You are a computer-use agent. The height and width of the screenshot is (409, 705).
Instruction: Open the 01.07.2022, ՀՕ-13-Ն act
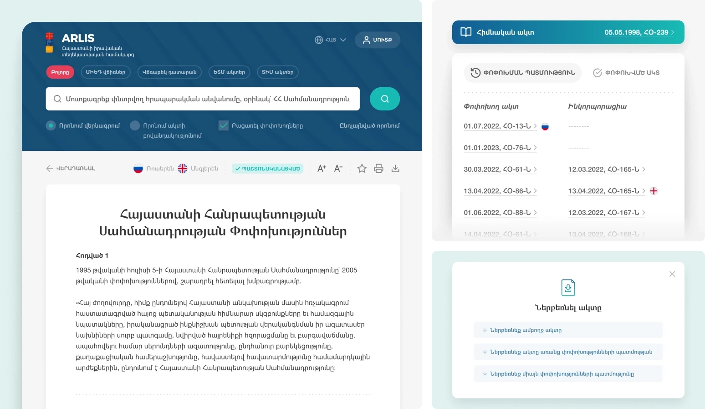point(500,126)
